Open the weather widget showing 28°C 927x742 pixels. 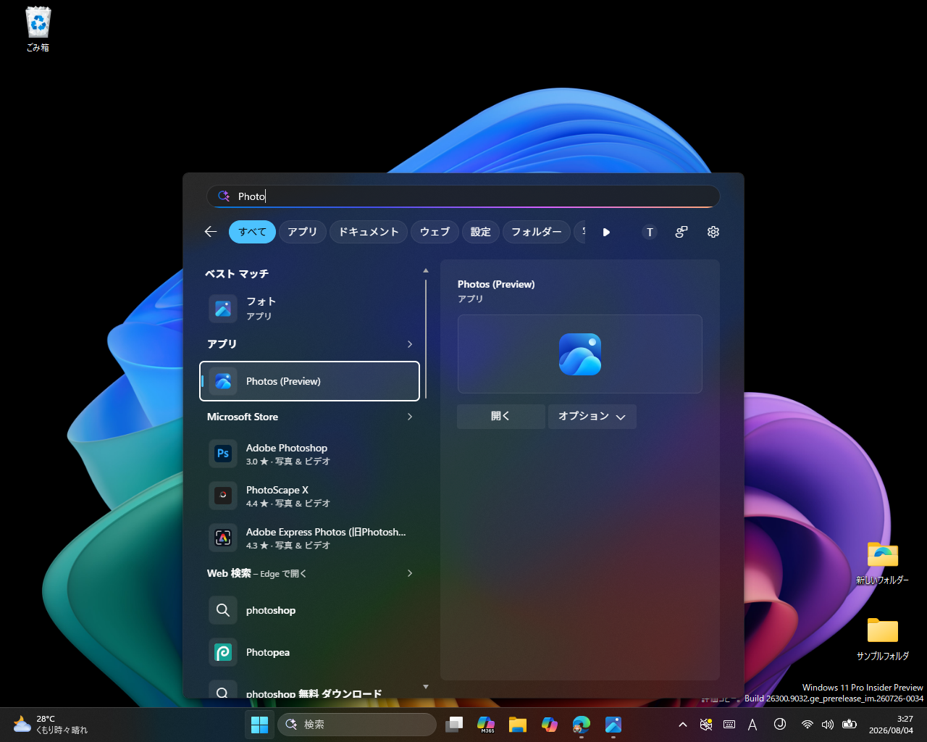(51, 725)
